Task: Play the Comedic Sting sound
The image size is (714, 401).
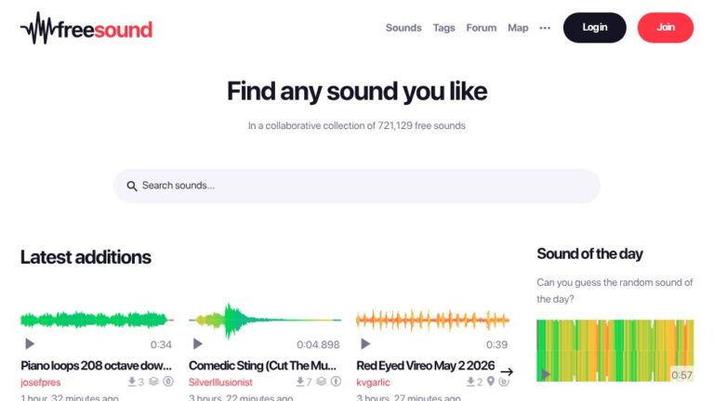Action: (198, 343)
